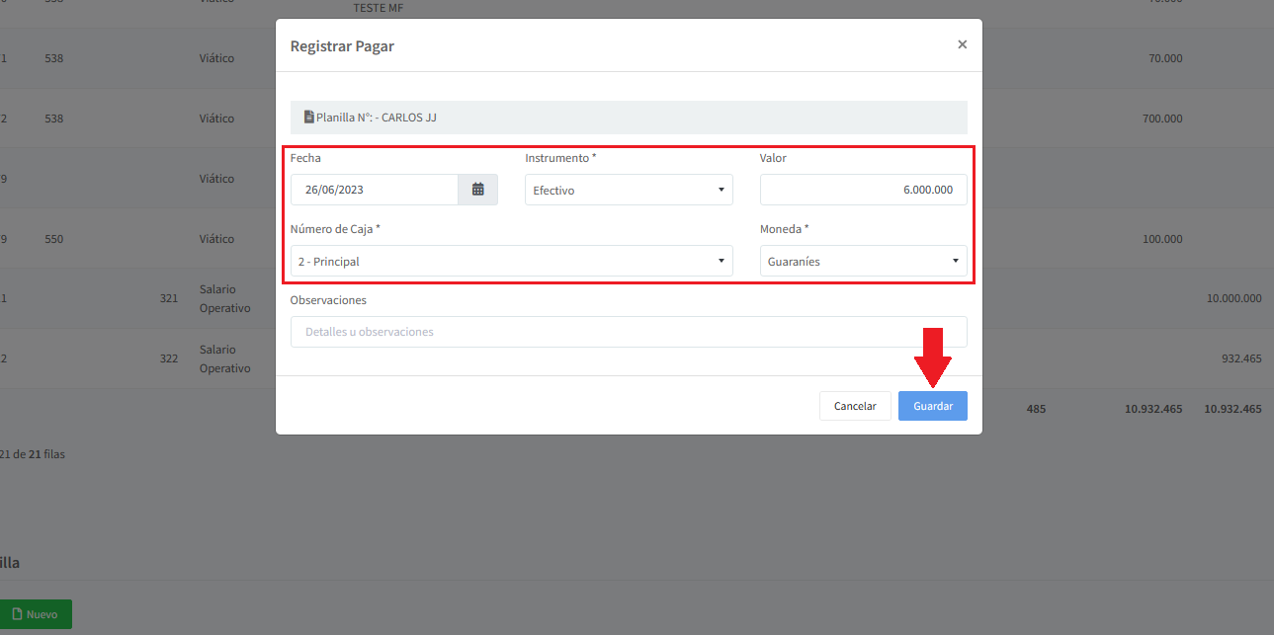
Task: Focus the Observaciones text field
Action: point(629,332)
